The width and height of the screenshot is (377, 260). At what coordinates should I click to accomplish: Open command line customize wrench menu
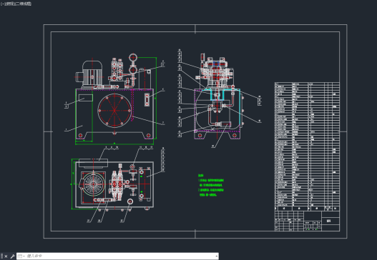(x=12, y=256)
